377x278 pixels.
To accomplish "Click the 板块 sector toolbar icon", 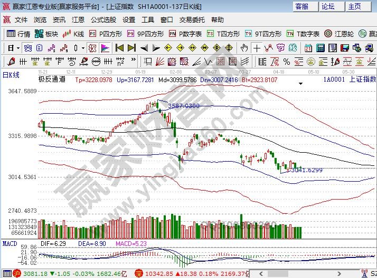I will pyautogui.click(x=46, y=34).
